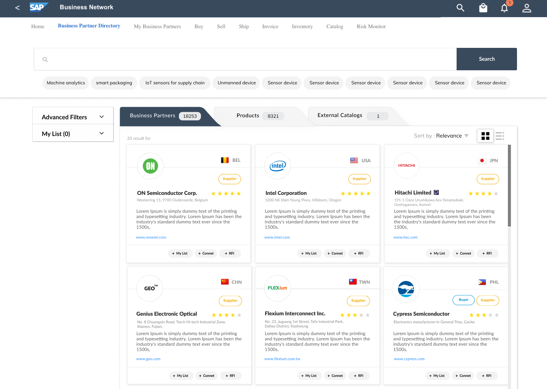Open search from header magnifier icon
The height and width of the screenshot is (389, 547).
[460, 8]
